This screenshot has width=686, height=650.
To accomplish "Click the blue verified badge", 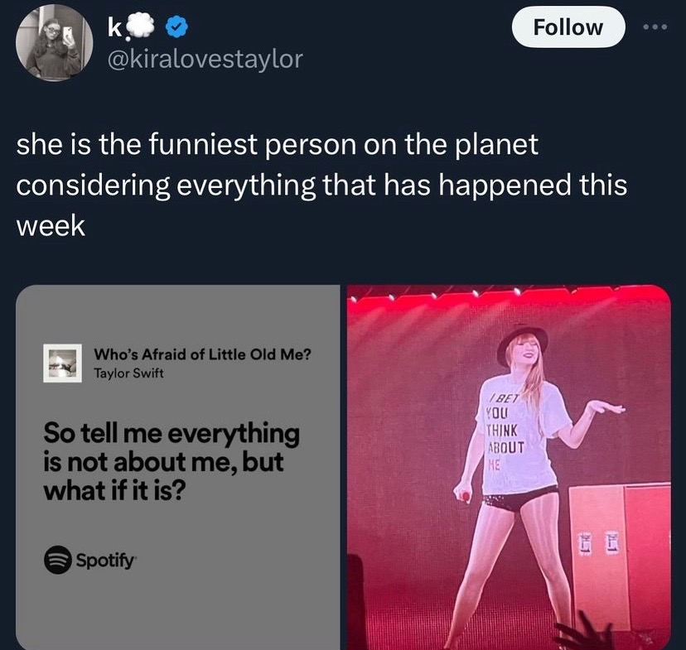I will click(x=176, y=29).
